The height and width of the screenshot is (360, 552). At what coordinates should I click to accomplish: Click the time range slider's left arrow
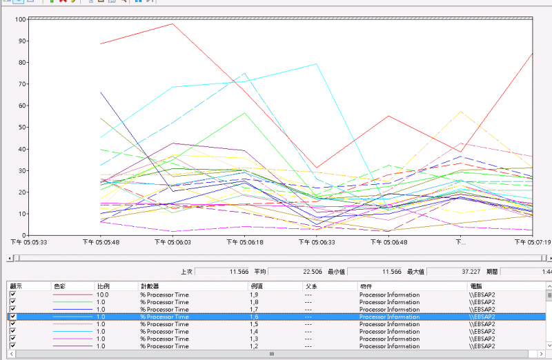8,258
